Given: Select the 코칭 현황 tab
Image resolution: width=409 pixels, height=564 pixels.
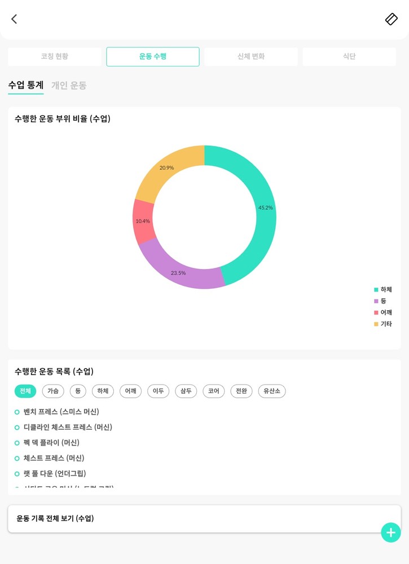Looking at the screenshot, I should [x=55, y=56].
